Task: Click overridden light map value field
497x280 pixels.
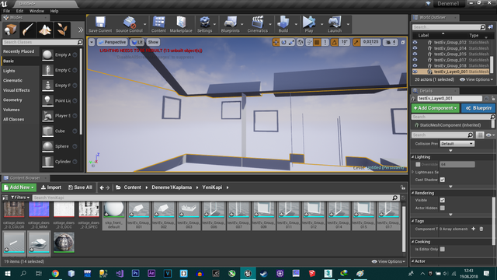Action: (457, 164)
